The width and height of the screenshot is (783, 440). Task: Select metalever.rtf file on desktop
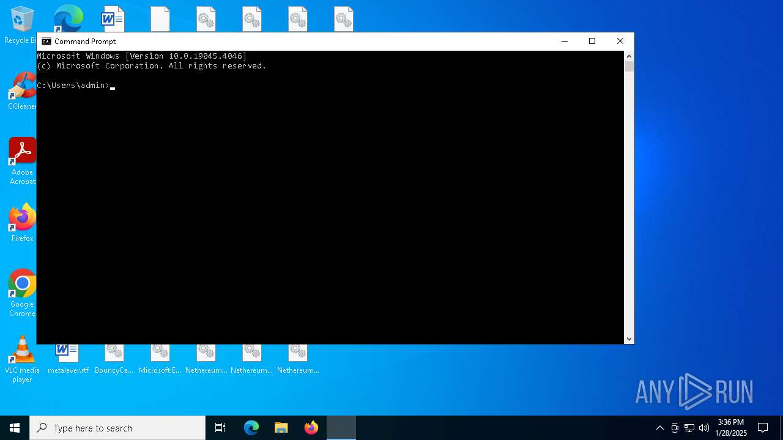[68, 359]
